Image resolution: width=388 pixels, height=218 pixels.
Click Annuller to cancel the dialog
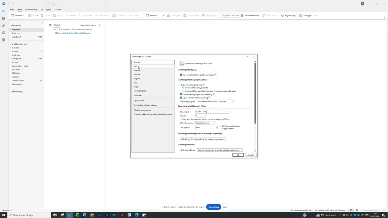point(251,155)
